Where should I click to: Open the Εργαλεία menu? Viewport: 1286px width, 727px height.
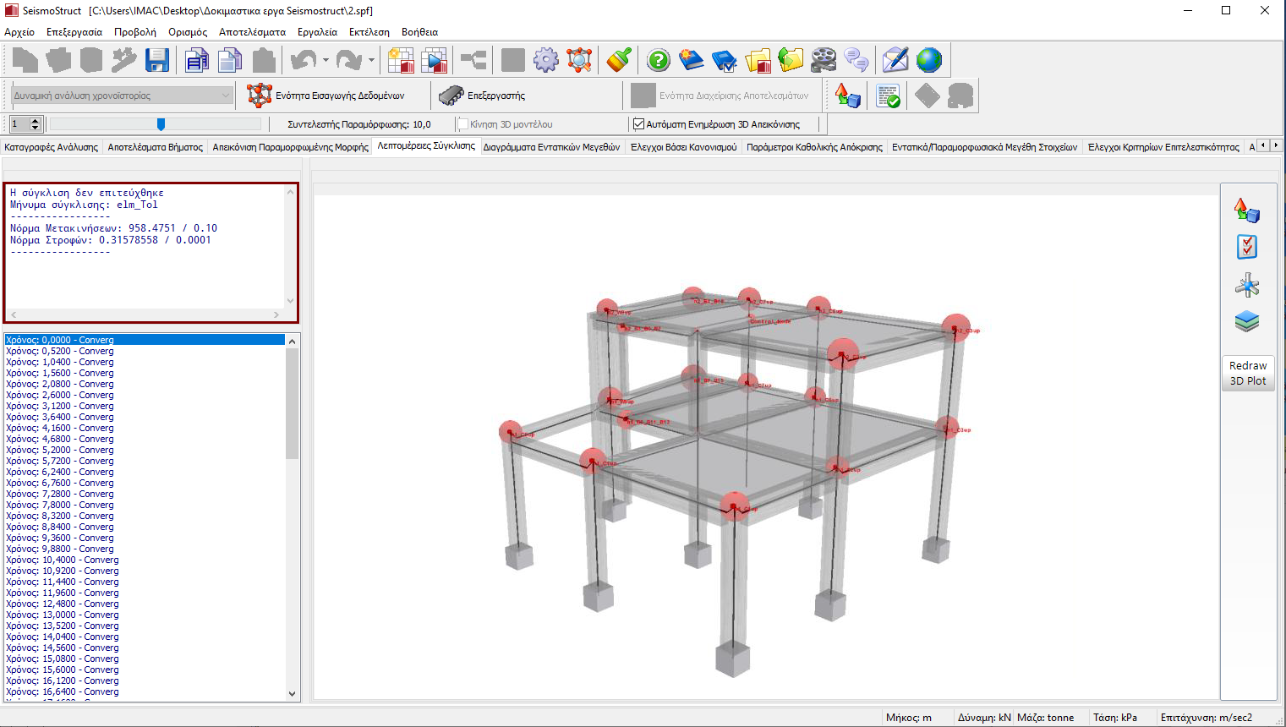point(317,32)
